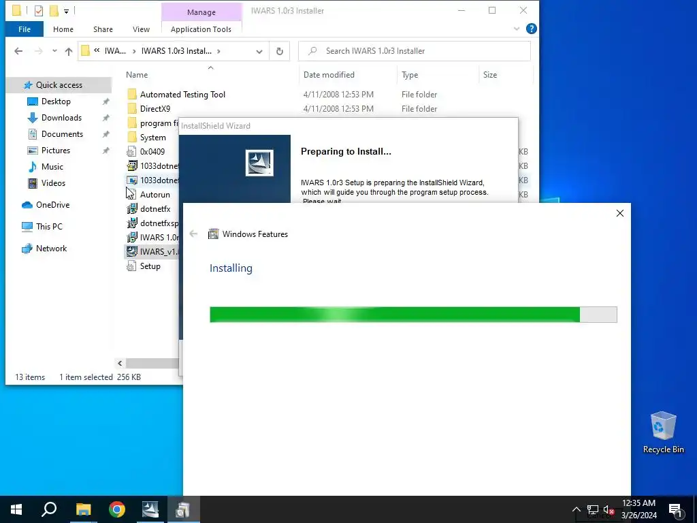Close the Windows Features dialog

coord(619,213)
